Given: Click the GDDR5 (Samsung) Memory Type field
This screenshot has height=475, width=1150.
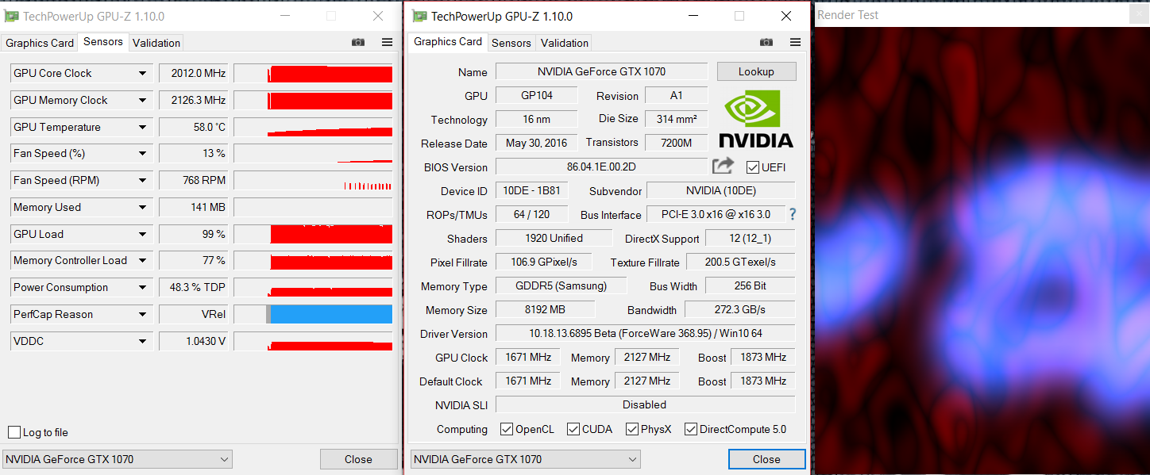Looking at the screenshot, I should click(x=561, y=285).
